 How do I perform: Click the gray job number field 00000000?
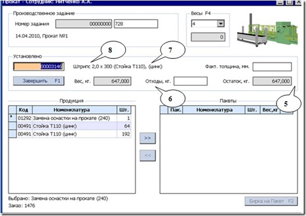click(x=83, y=24)
